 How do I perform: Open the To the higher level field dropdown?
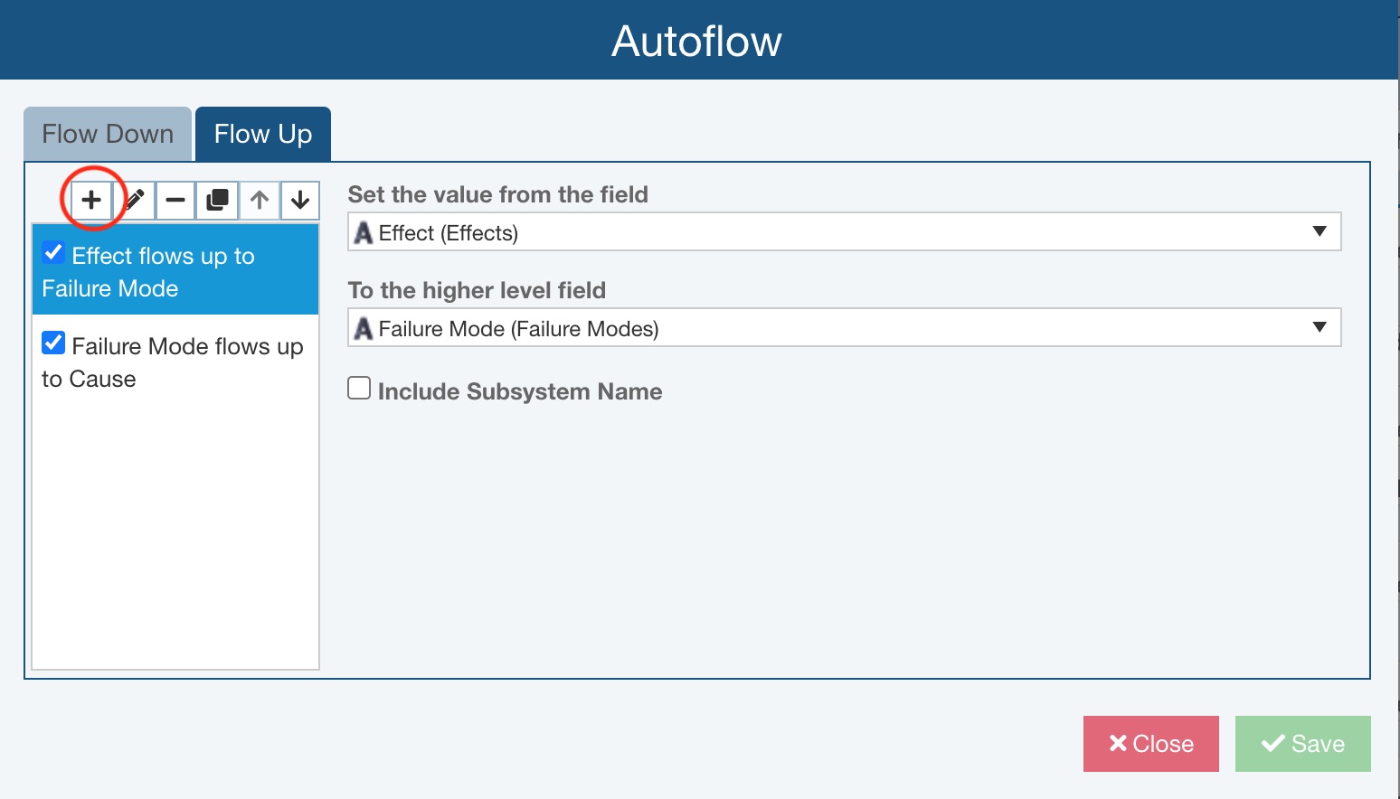tap(844, 328)
